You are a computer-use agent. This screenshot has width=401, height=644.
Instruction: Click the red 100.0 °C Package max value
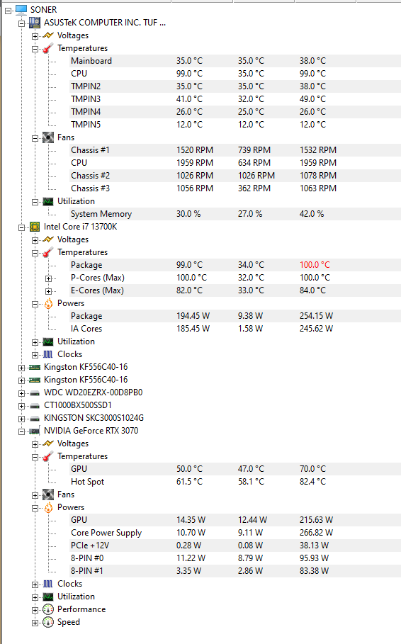[315, 265]
